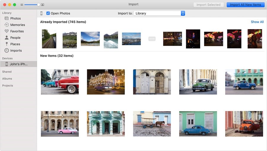This screenshot has height=151, width=267.
Task: Open the People section icon
Action: pyautogui.click(x=7, y=38)
